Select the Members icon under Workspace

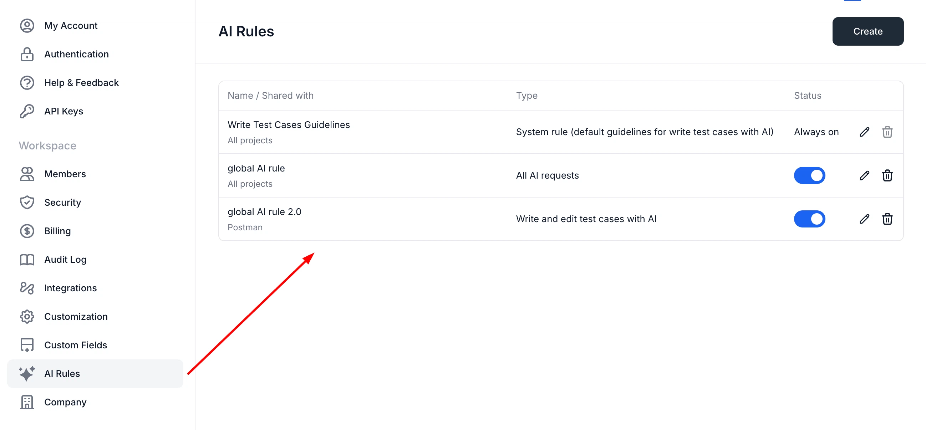(x=27, y=174)
